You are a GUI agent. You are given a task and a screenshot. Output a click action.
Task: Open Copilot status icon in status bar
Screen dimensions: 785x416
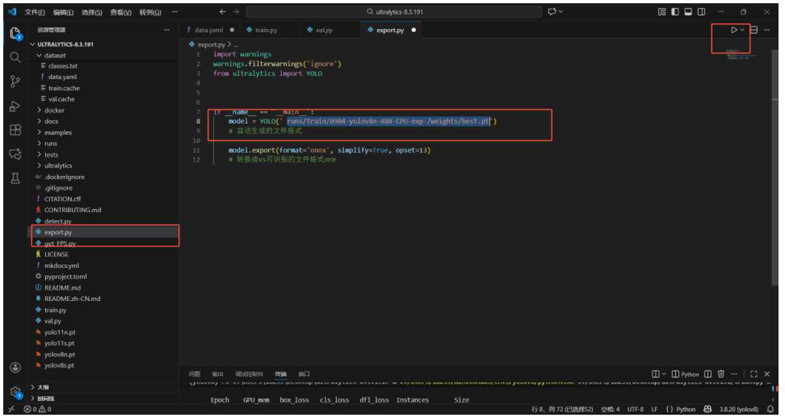[x=707, y=409]
